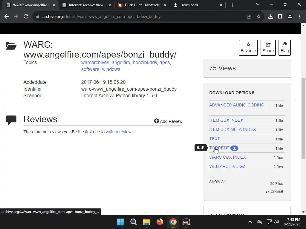Click the Add Review plus icon
Image resolution: width=306 pixels, height=229 pixels.
(x=156, y=121)
